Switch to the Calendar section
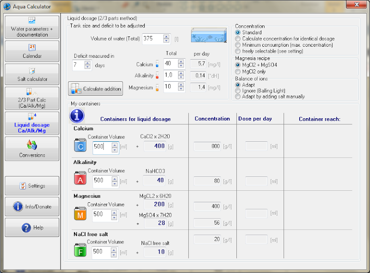Viewport: 370px width, 273px height. click(32, 51)
